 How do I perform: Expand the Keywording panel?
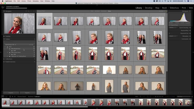(190, 30)
